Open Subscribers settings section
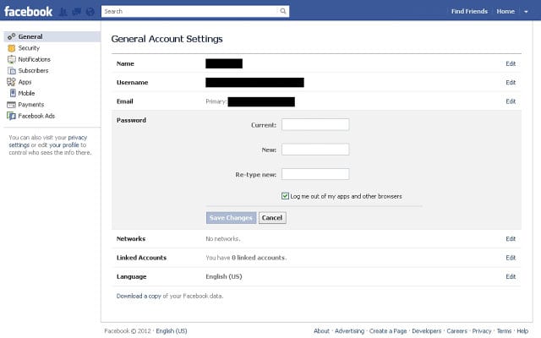 click(x=33, y=70)
